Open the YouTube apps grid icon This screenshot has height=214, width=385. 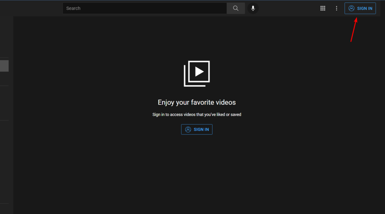pos(323,9)
